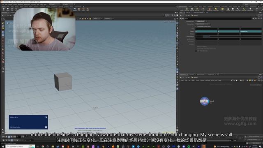Click the Caustic Light shelf tool

(x=238, y=9)
